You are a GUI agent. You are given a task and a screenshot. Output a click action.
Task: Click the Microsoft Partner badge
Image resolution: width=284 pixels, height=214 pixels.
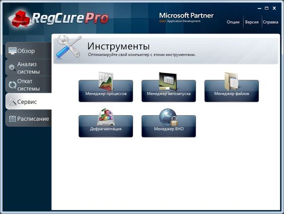(186, 17)
